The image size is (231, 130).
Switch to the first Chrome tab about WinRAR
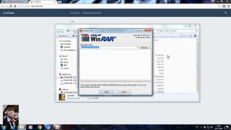15,2
